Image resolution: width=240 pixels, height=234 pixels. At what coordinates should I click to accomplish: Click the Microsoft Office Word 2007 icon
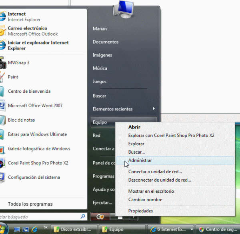3,106
